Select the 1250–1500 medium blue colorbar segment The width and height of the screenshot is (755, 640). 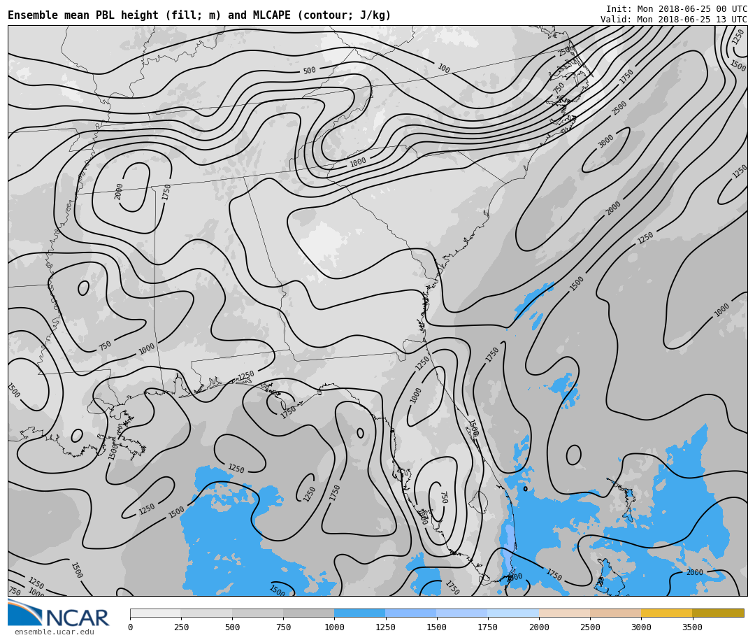pos(411,613)
